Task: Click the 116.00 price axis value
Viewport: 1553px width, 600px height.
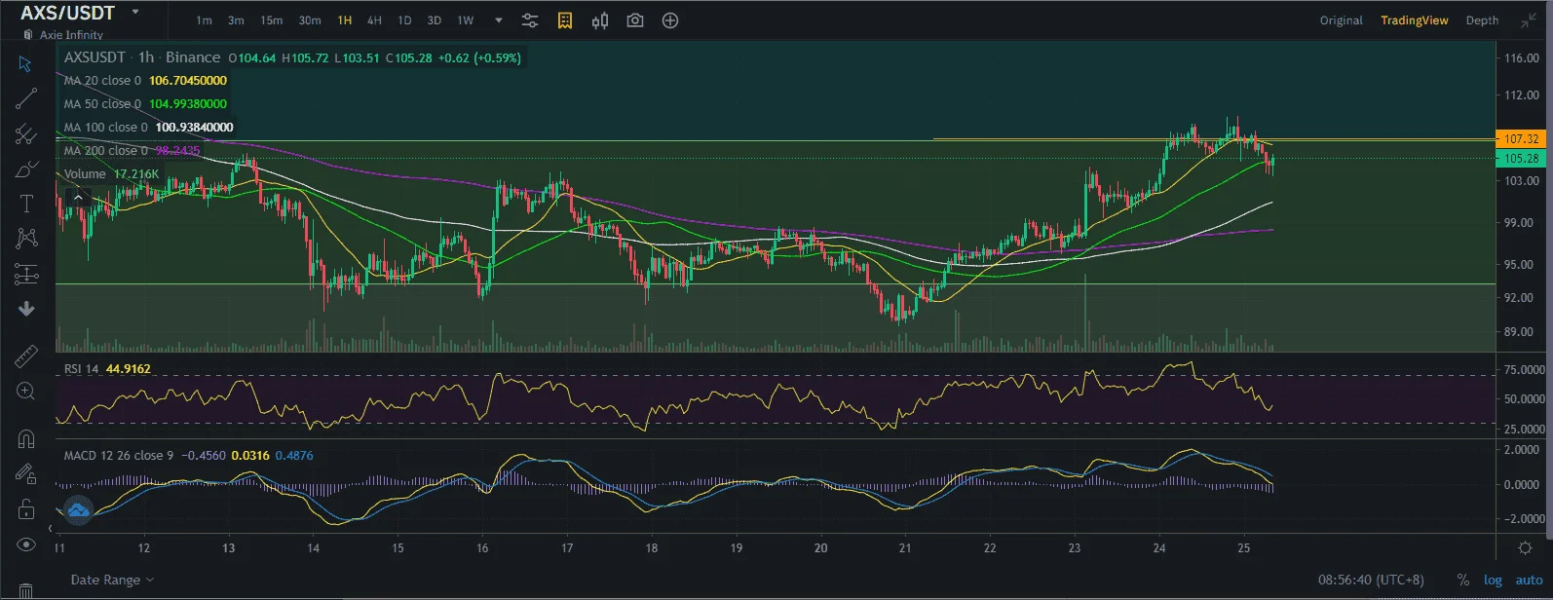Action: point(1521,58)
